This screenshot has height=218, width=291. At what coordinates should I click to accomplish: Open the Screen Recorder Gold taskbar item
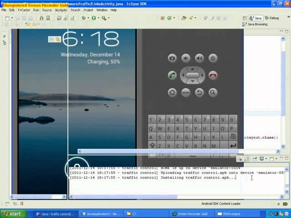[191, 214]
